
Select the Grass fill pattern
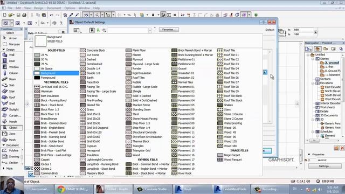coord(102,109)
